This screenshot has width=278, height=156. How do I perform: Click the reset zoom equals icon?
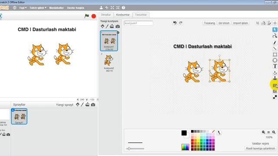[268, 132]
